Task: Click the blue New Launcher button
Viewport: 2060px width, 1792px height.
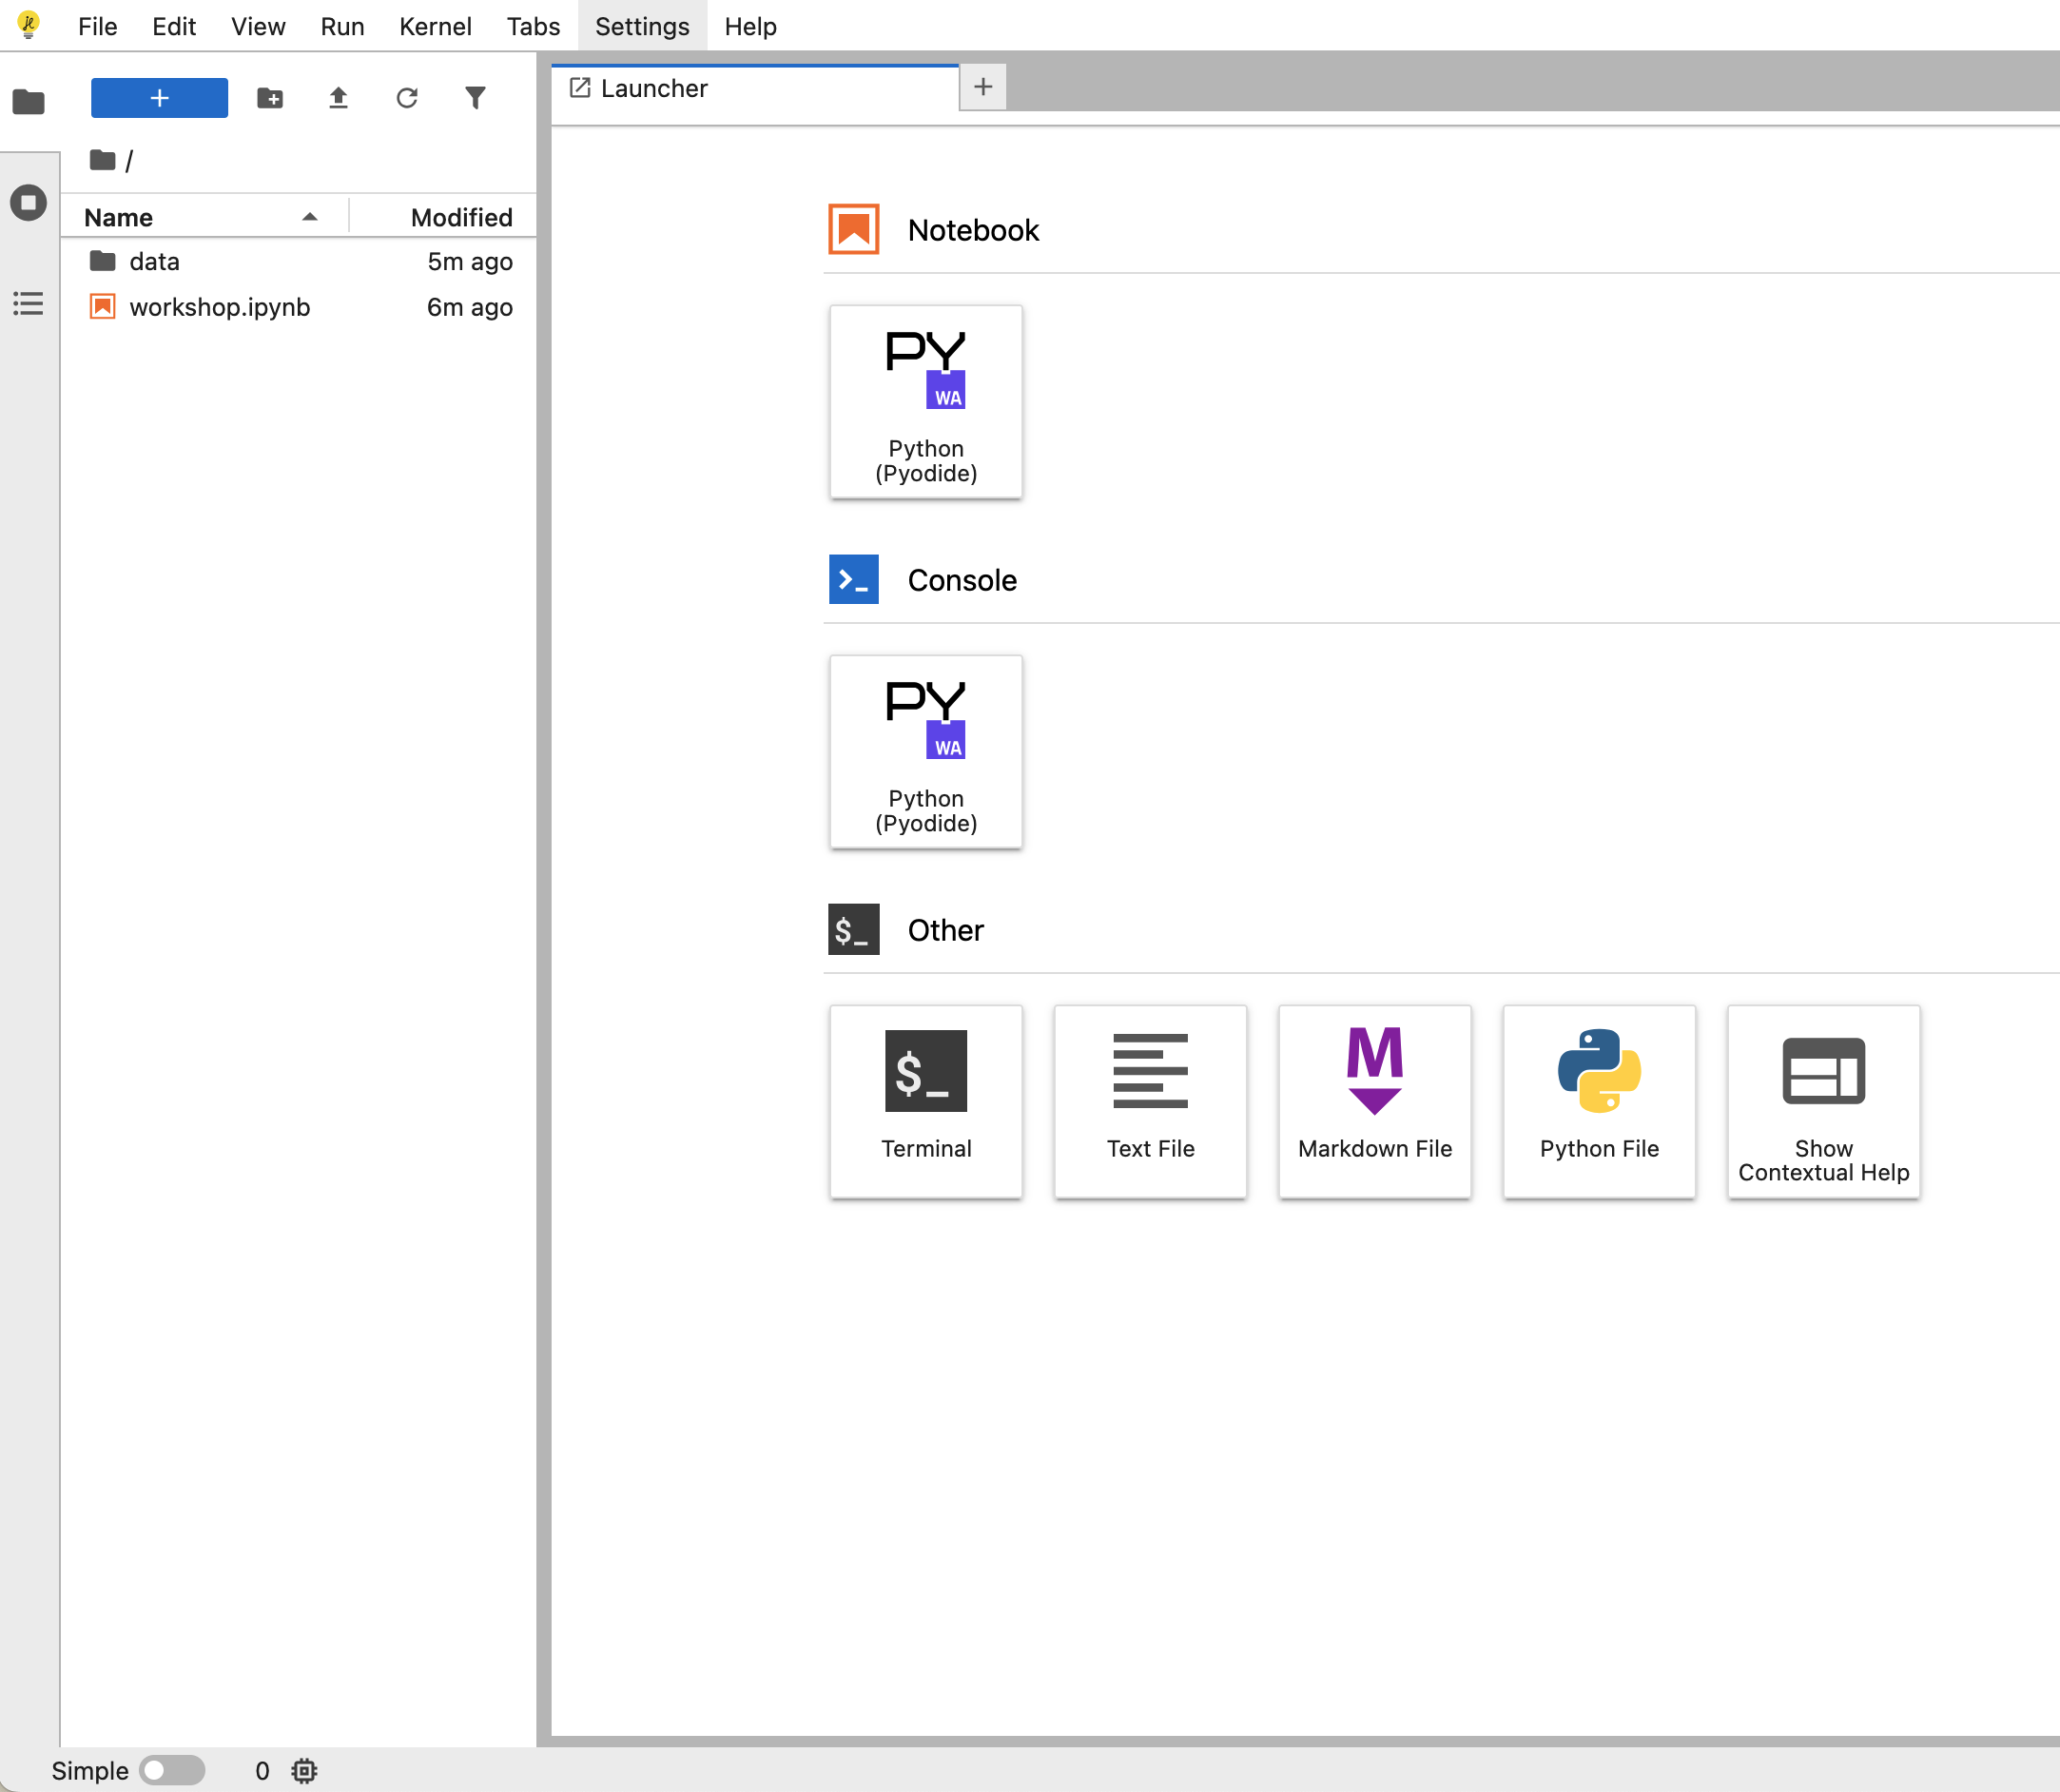Action: [159, 98]
